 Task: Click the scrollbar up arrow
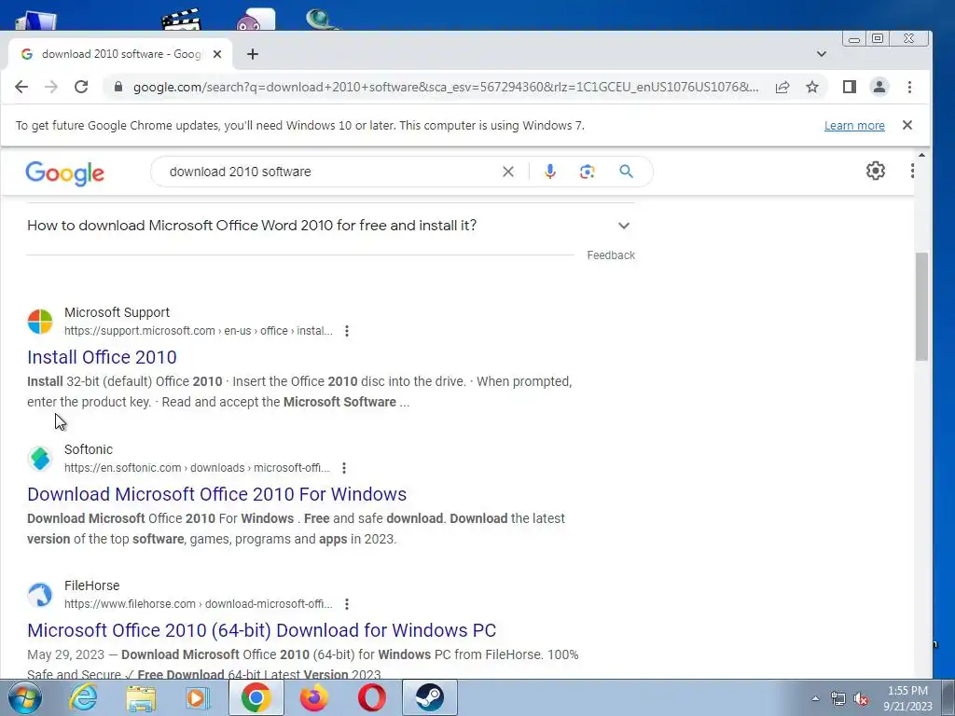pos(921,156)
